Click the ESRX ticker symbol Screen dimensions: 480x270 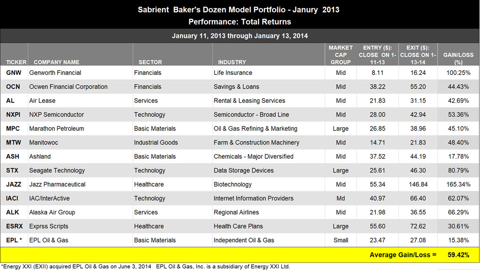(x=15, y=227)
